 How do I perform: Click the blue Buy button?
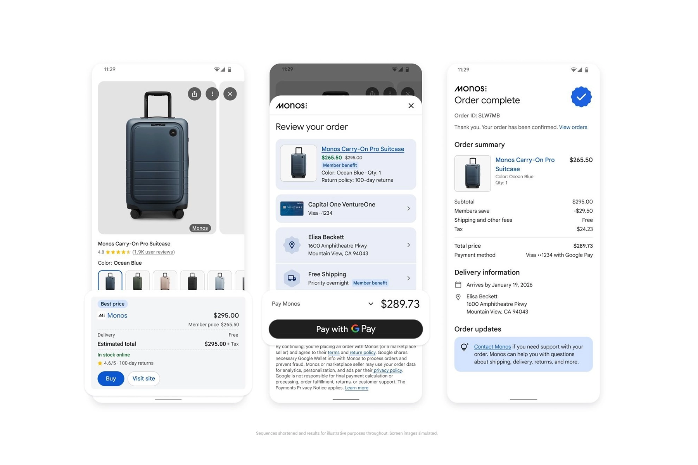tap(111, 379)
